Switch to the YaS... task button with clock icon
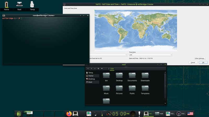This screenshot has height=117, width=209. (x=181, y=114)
